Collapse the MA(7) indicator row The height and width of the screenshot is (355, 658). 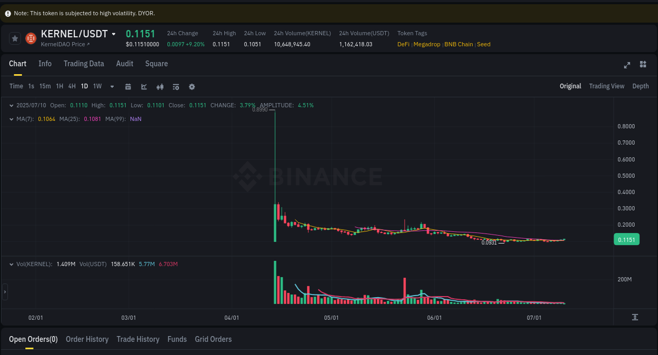[11, 119]
